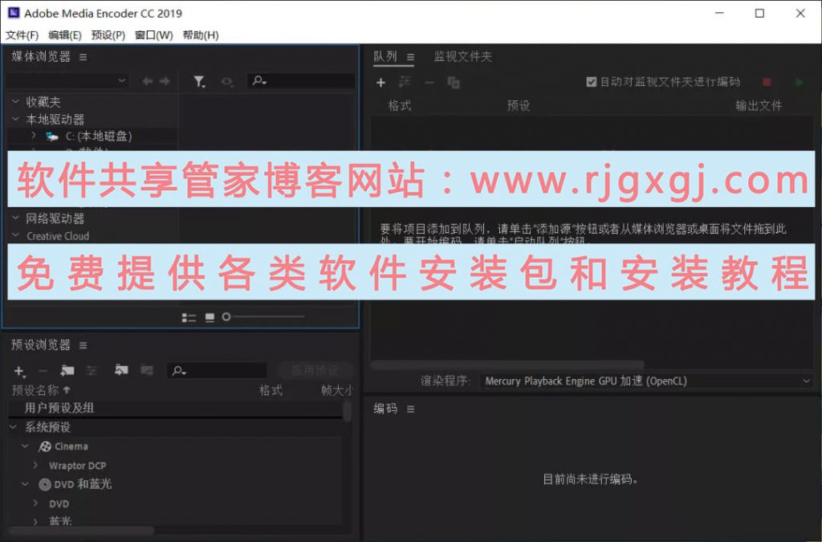Click the DVD 和蓝光 disc icon
The image size is (822, 542).
(x=45, y=484)
